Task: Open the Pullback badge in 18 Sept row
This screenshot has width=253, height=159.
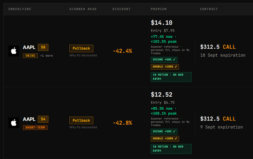Action: [x=81, y=48]
